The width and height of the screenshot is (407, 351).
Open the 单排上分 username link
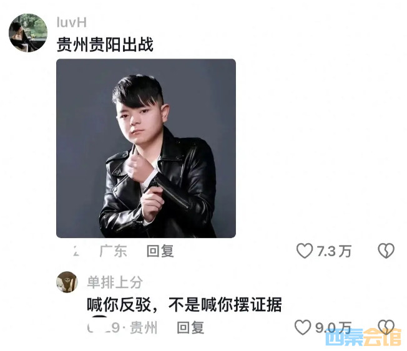(115, 282)
